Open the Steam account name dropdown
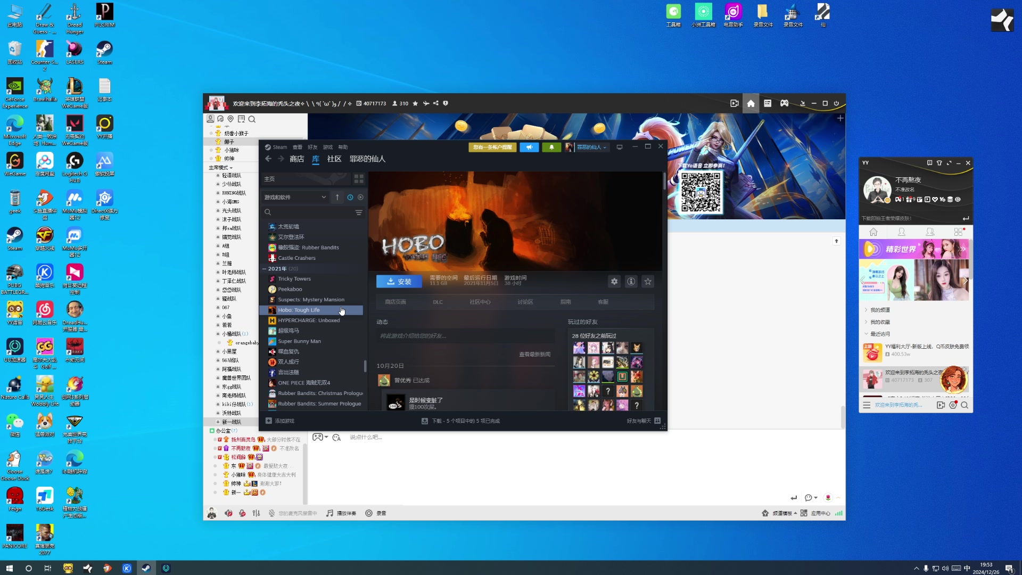1022x575 pixels. pos(591,147)
